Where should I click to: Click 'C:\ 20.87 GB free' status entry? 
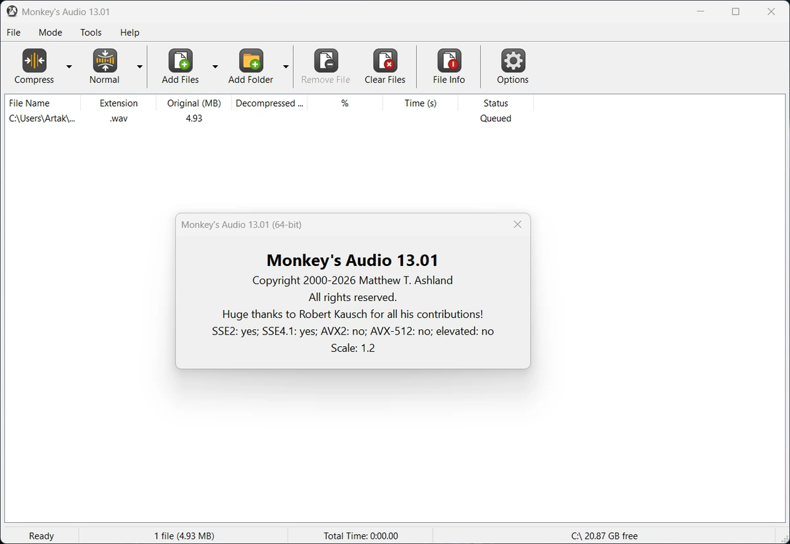[604, 536]
